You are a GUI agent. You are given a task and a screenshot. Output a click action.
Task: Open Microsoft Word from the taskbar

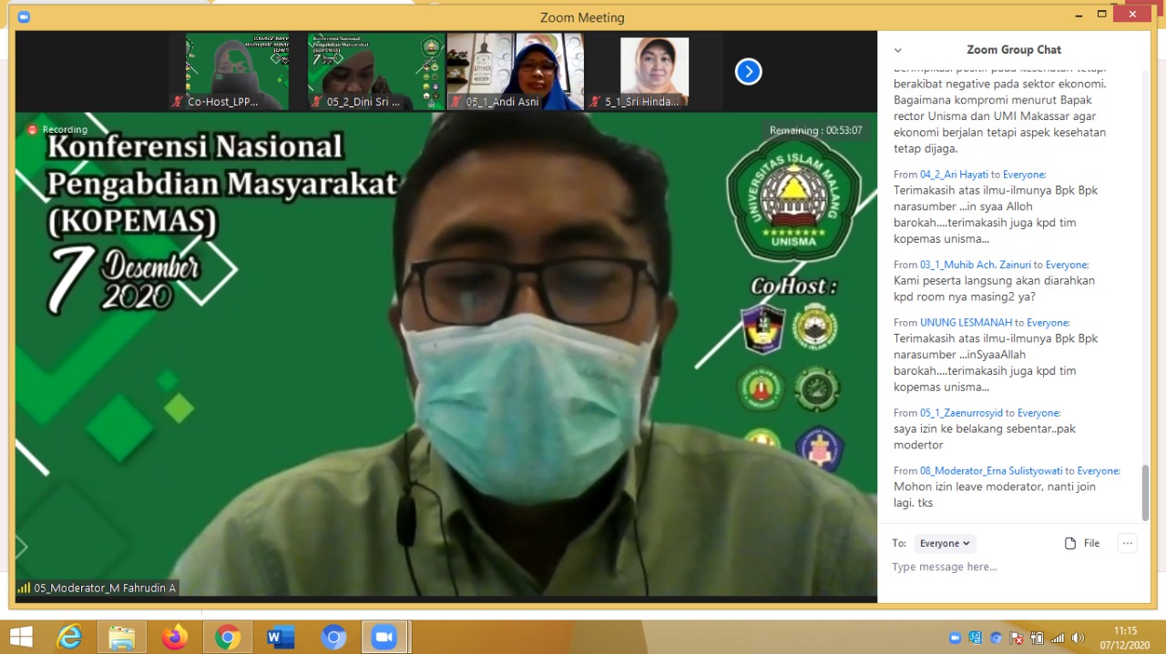point(281,638)
